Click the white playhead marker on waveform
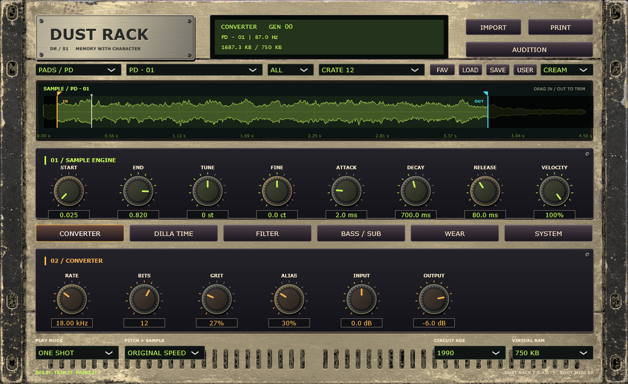 [92, 111]
